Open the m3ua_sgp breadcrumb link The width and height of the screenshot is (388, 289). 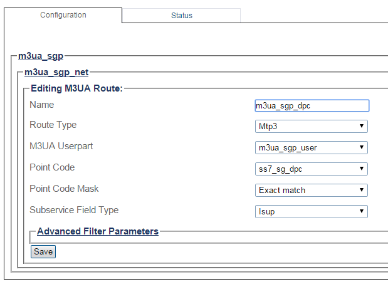tap(41, 56)
